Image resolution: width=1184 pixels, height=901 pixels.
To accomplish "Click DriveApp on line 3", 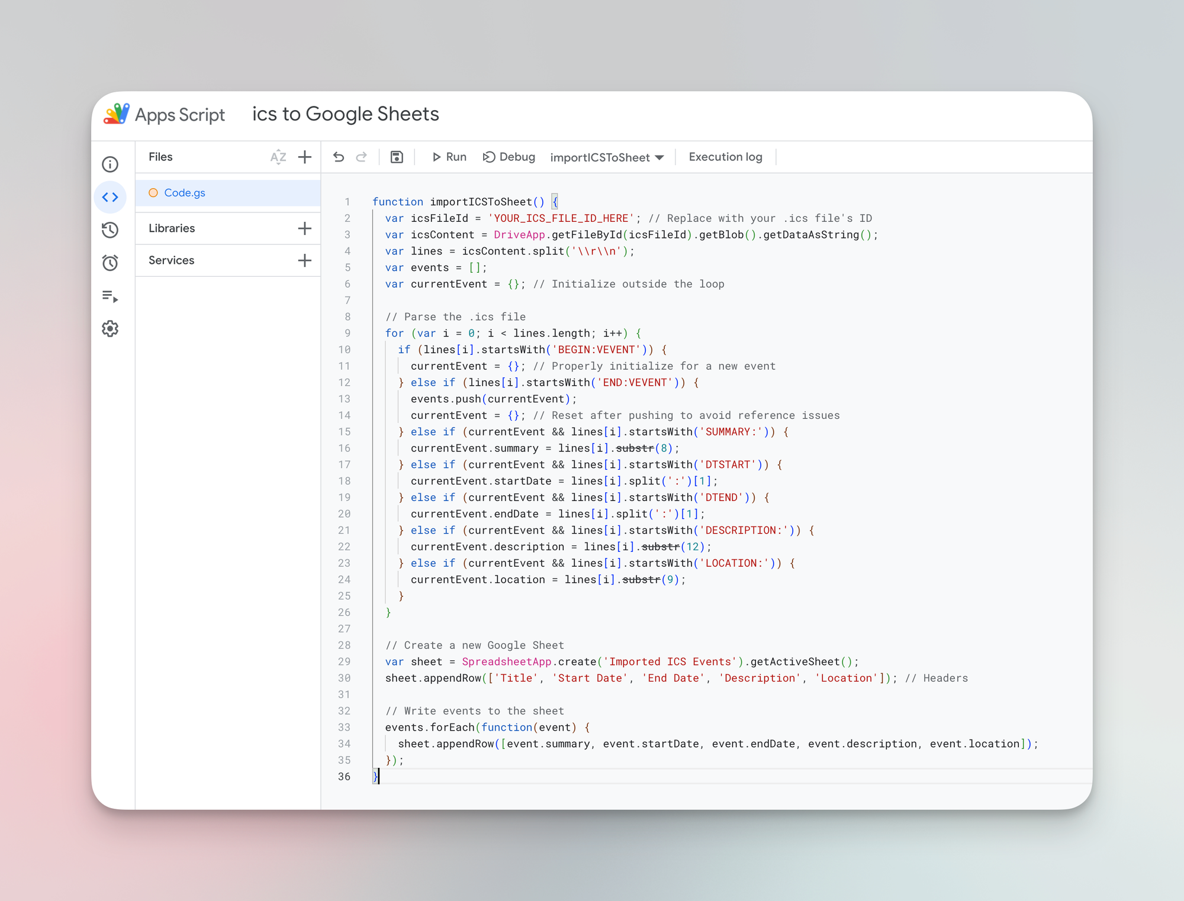I will click(519, 235).
